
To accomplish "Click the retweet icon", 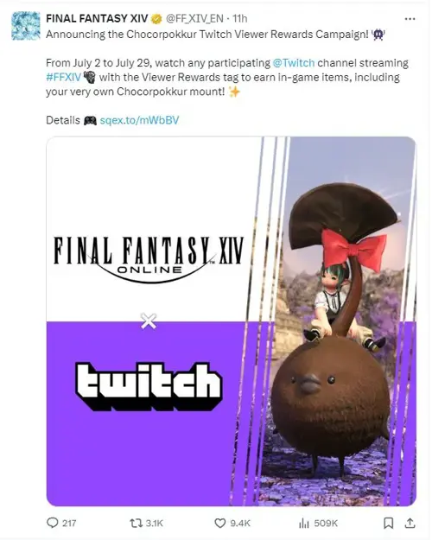I will coord(136,523).
